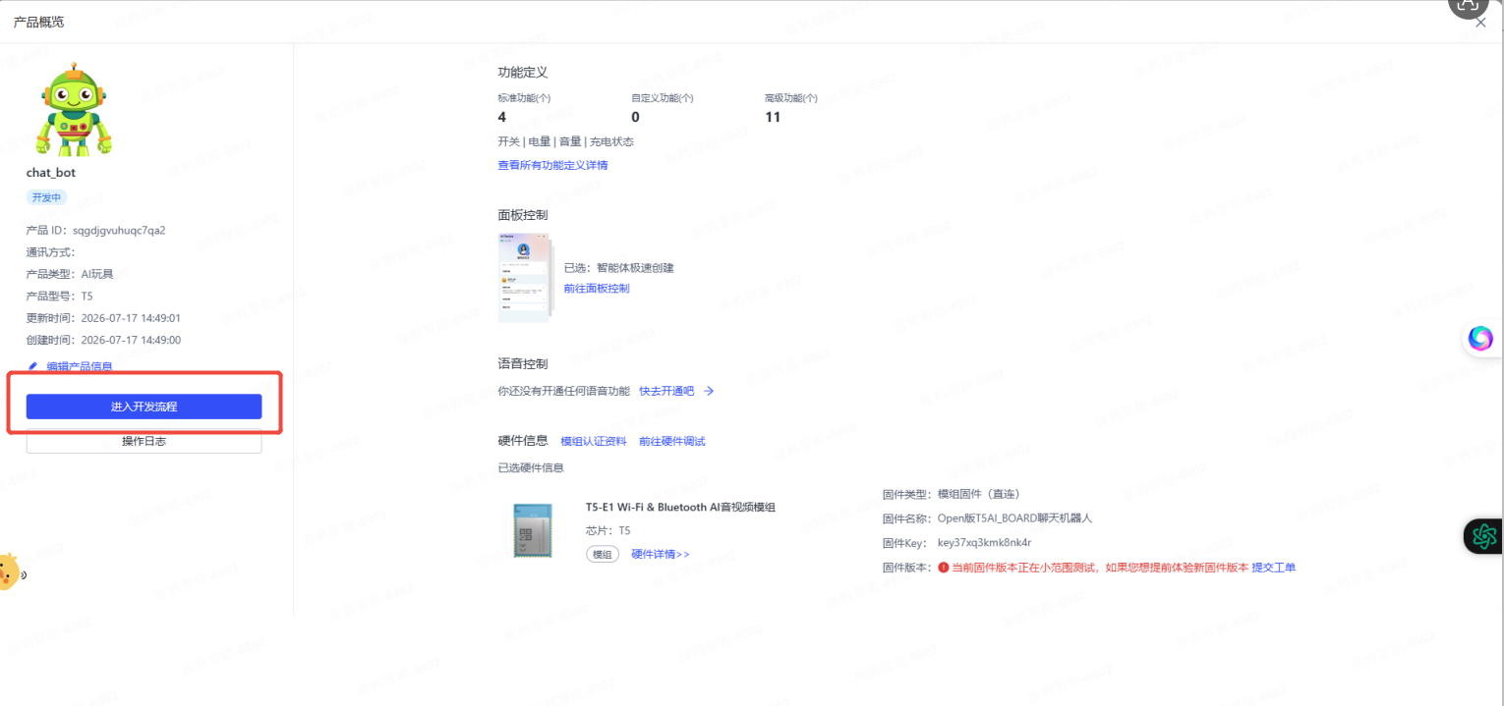Click 进入开发流程 button
Screen dimensions: 1504x706
[144, 407]
